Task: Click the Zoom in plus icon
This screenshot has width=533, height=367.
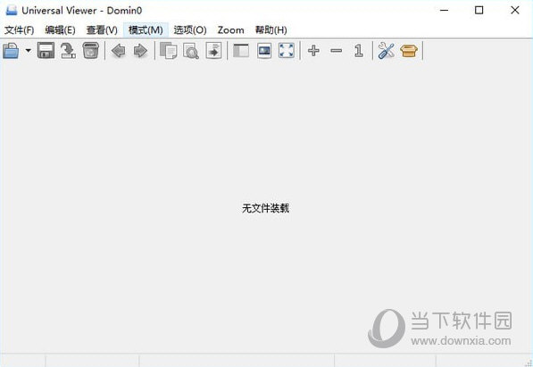Action: [313, 51]
